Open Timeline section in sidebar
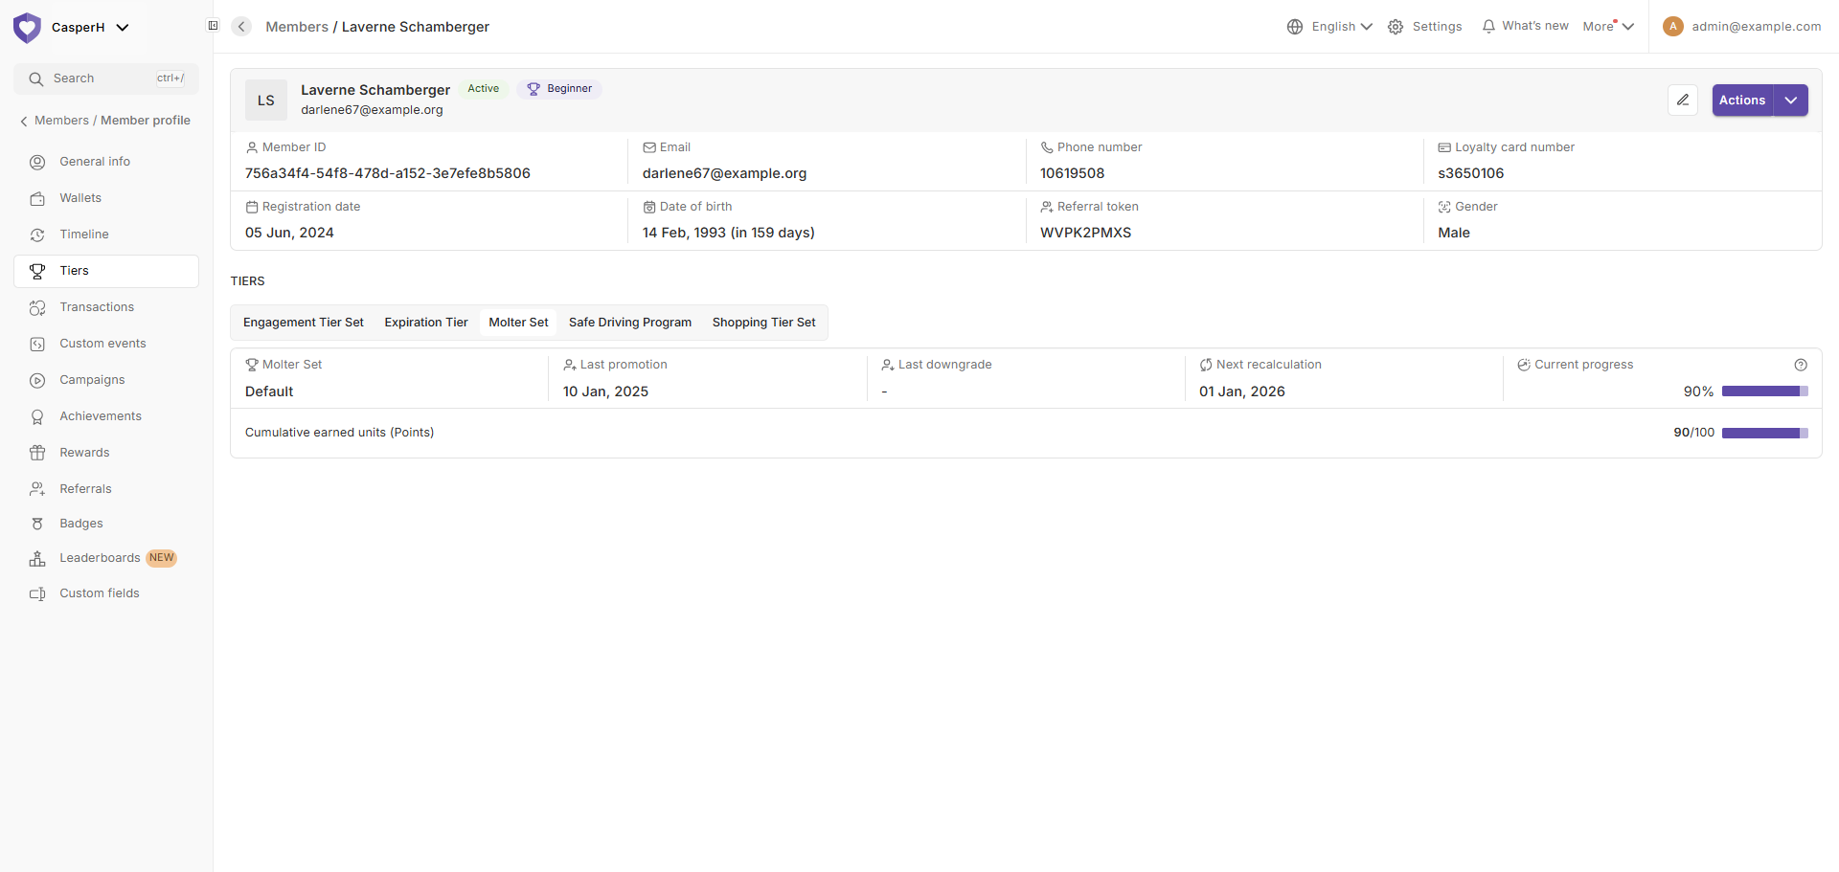Screen dimensions: 1839x872 (x=84, y=235)
